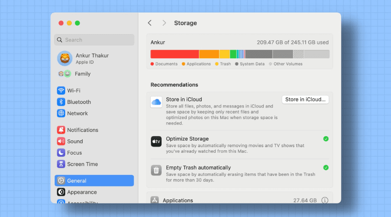
Task: Click the General gear icon
Action: point(61,181)
